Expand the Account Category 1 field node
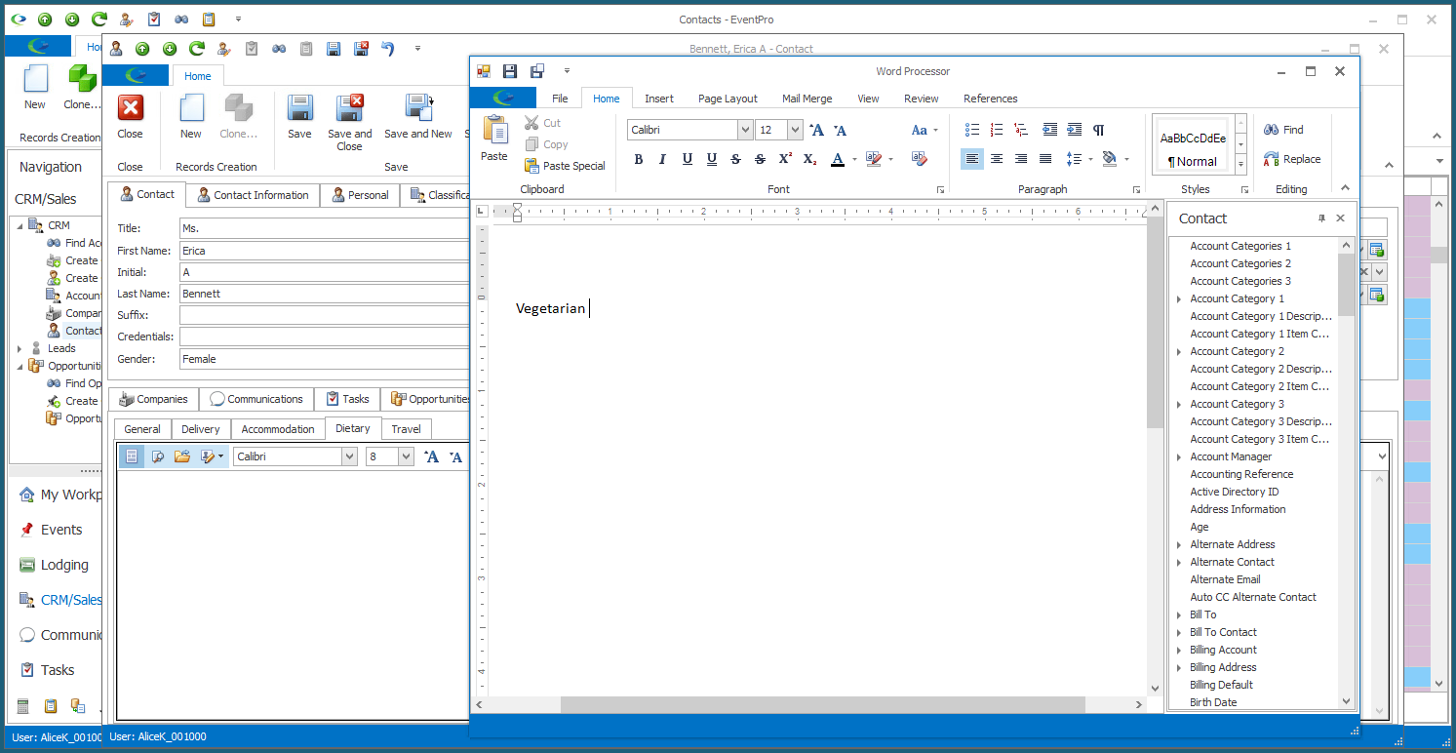Screen dimensions: 1456x753 point(1179,299)
